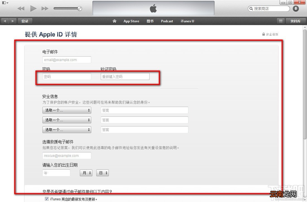Focus the third 答案 answer field
Viewport: 307px width, 202px height.
pyautogui.click(x=145, y=130)
